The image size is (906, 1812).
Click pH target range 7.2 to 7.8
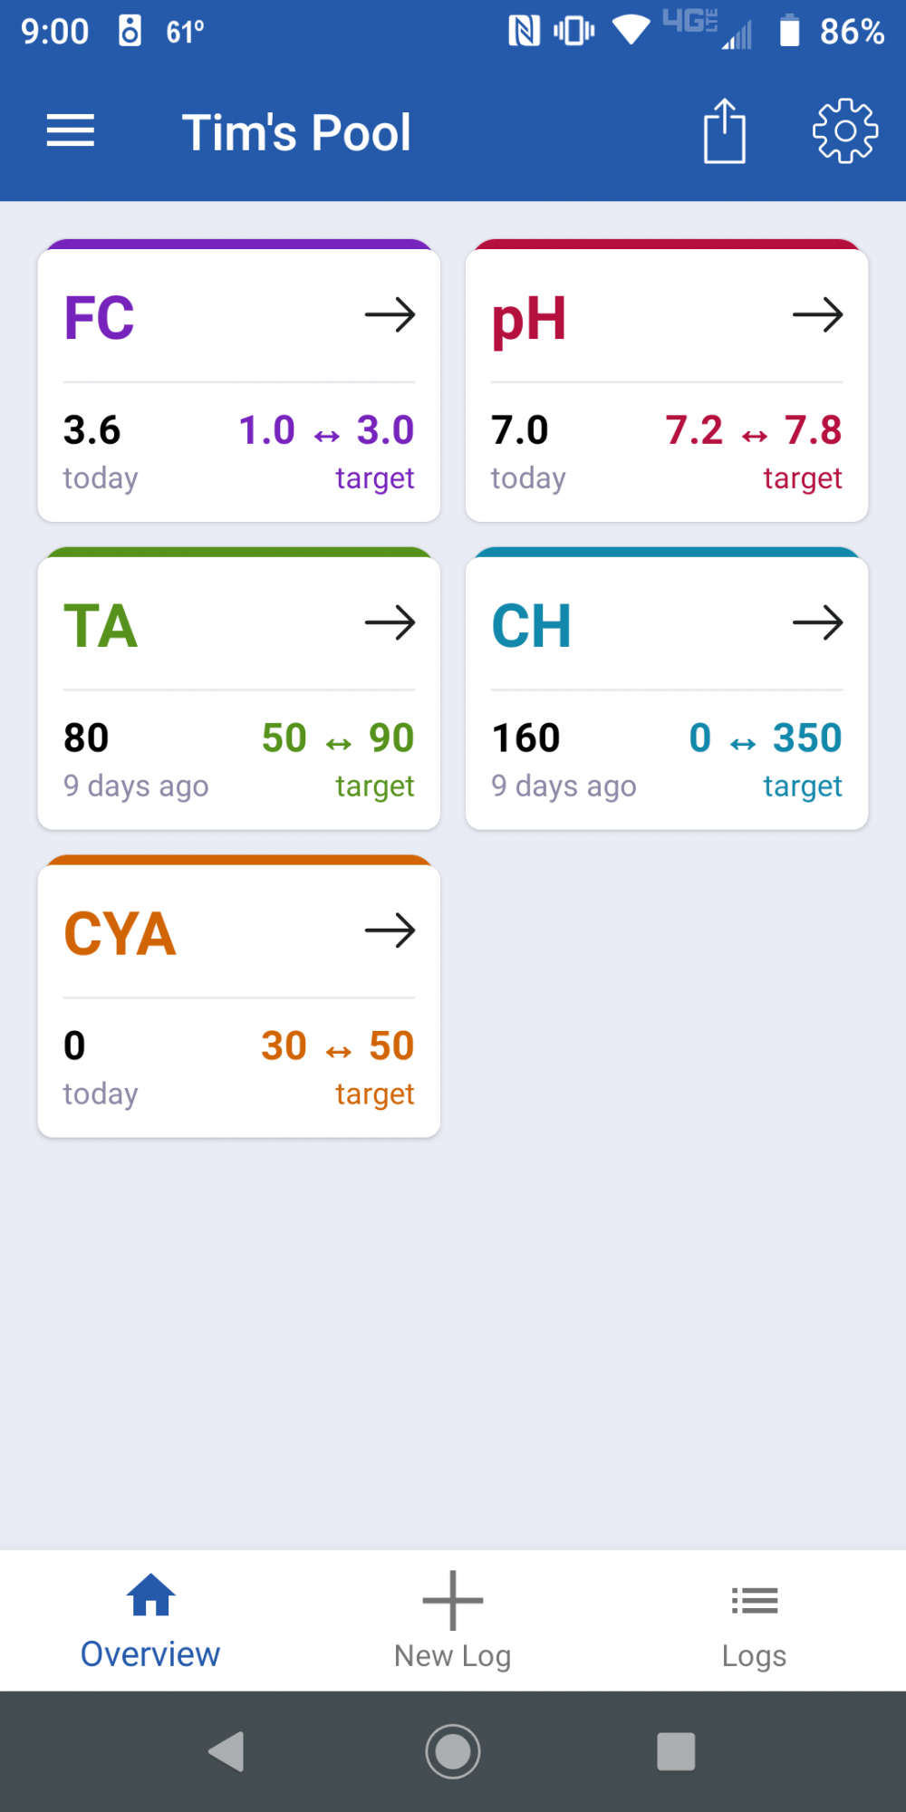(x=754, y=430)
